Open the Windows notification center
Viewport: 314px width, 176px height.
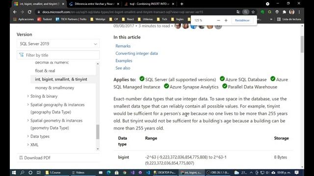pyautogui.click(x=296, y=173)
